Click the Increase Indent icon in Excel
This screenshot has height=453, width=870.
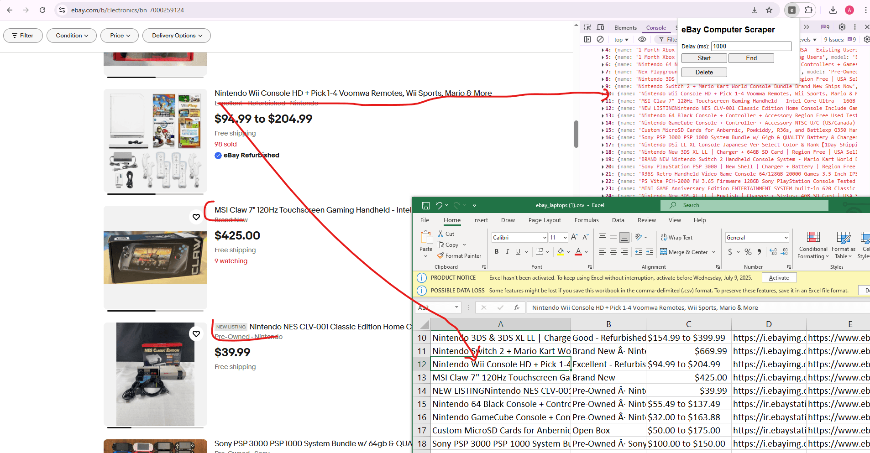click(650, 252)
